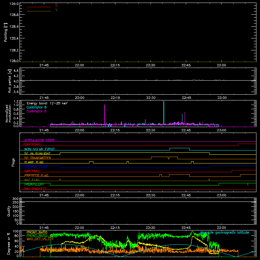Click the MAX_DET_VS_TOT legend entry

[40, 239]
